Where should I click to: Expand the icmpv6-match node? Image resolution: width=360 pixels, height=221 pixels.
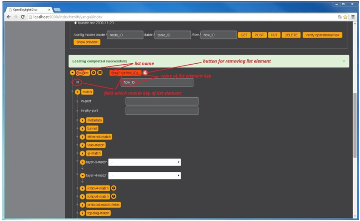coord(82,197)
